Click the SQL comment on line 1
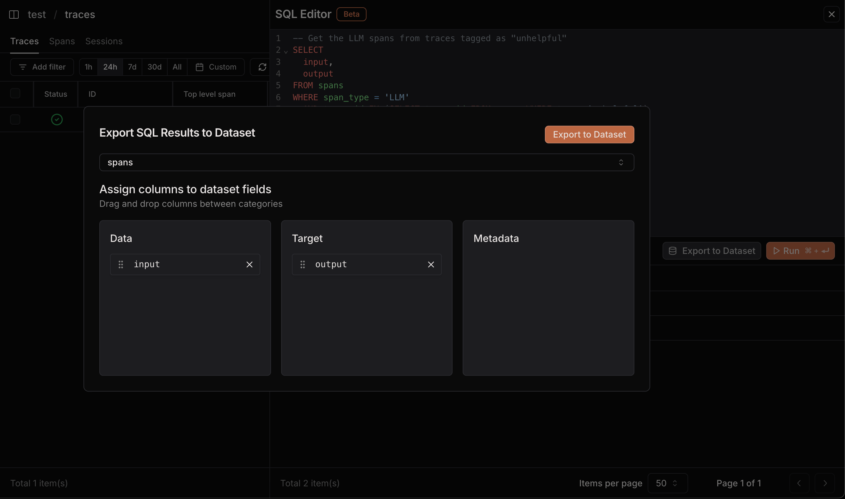 [x=430, y=38]
